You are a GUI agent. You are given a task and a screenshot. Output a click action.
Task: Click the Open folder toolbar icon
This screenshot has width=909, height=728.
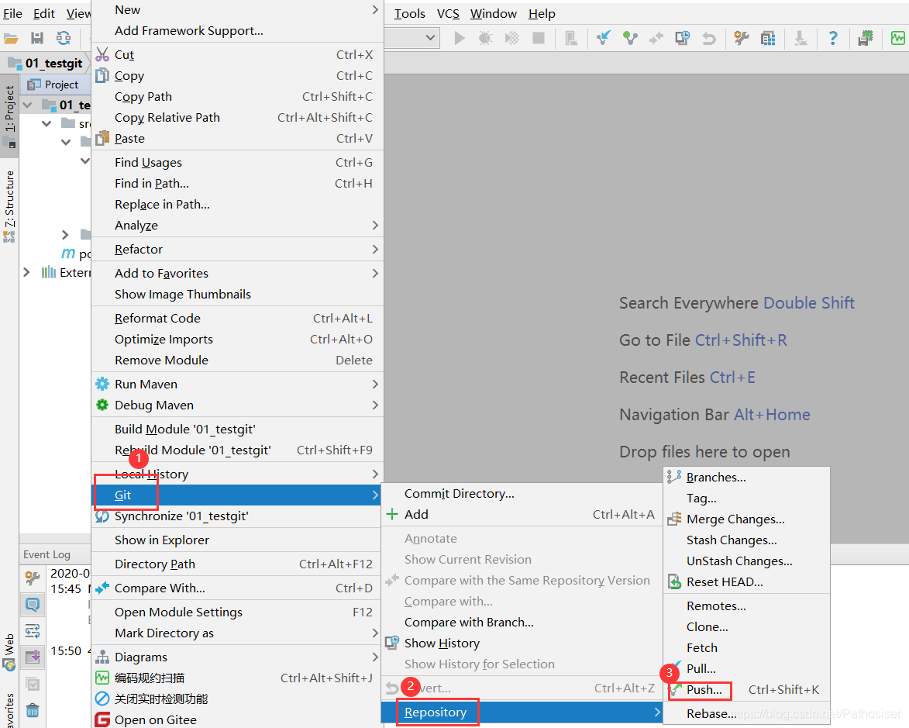pyautogui.click(x=11, y=38)
